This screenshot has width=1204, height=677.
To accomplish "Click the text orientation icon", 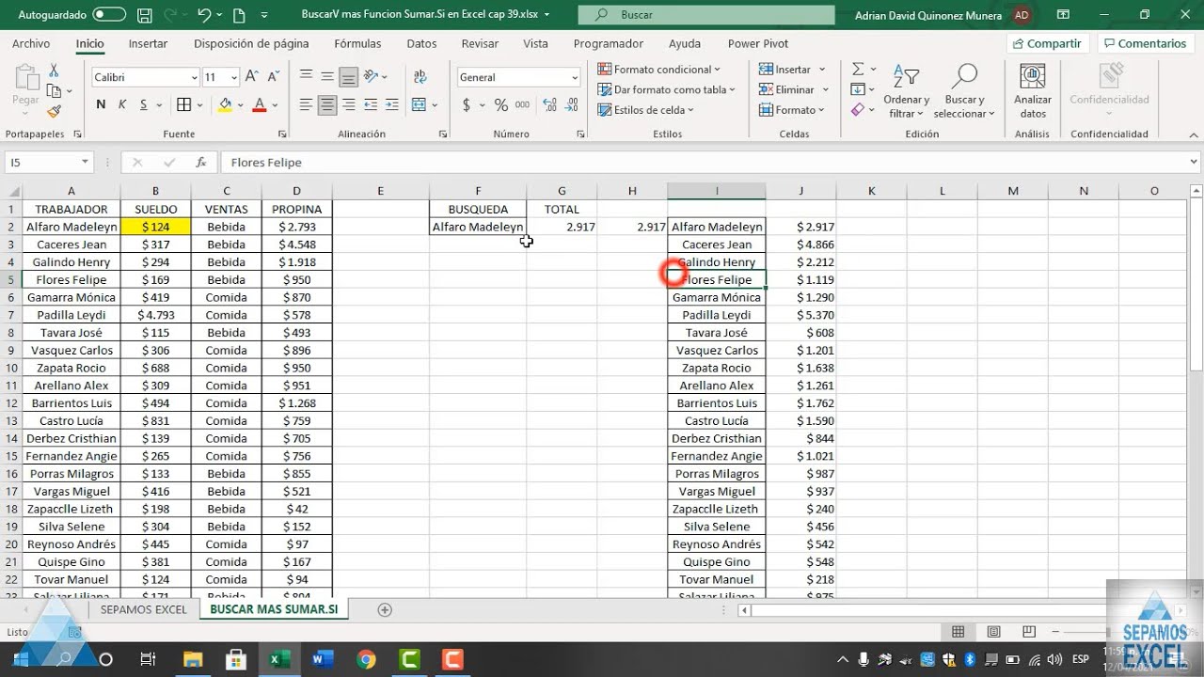I will tap(371, 77).
